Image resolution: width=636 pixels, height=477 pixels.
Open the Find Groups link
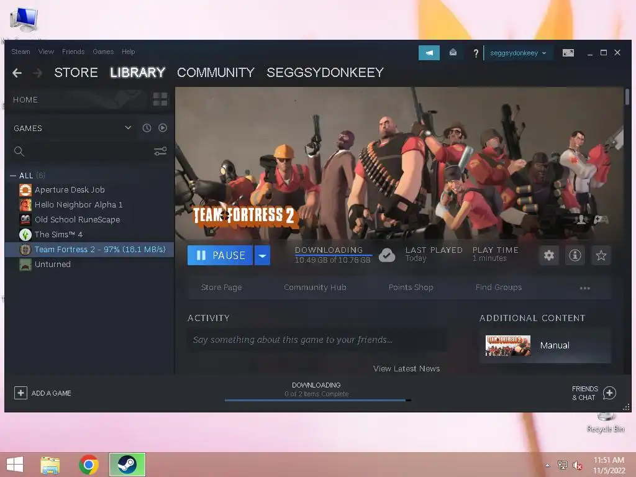click(x=499, y=288)
